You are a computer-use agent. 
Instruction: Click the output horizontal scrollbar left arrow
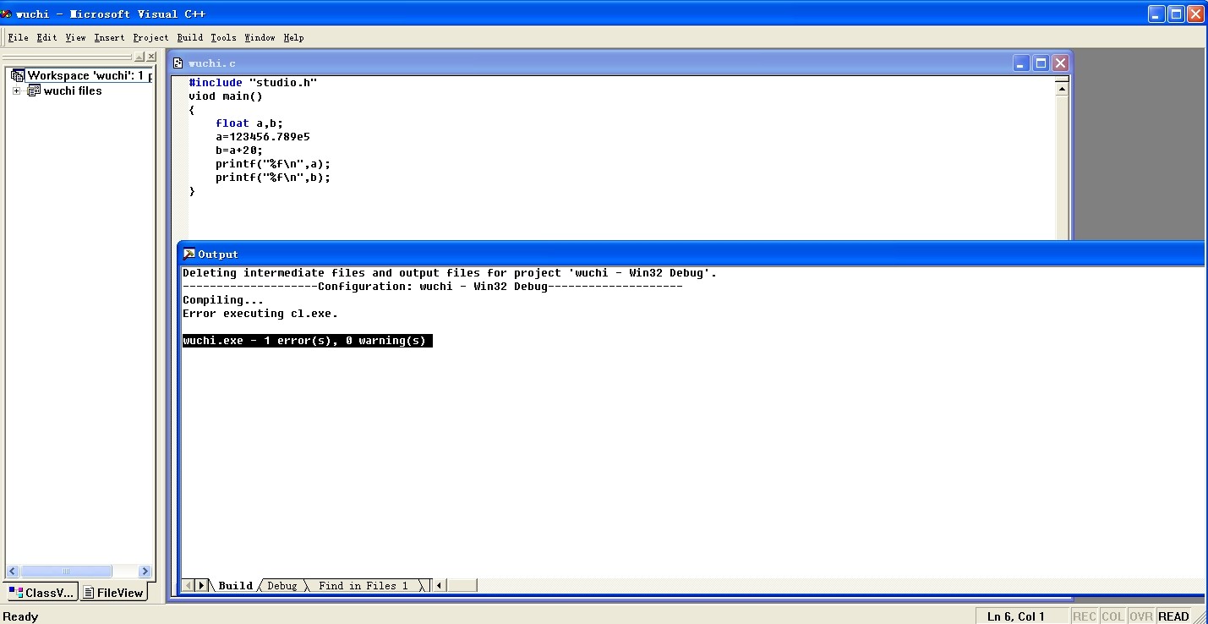[440, 585]
